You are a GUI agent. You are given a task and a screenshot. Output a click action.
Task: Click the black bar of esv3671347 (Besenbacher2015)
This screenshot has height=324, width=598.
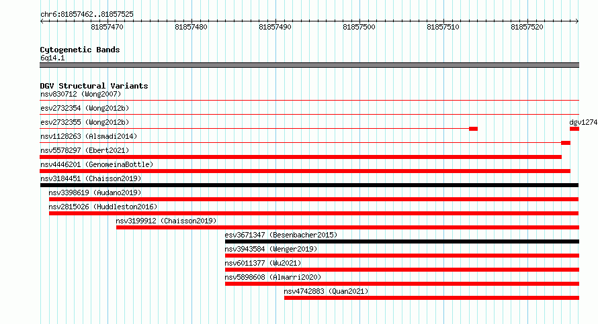point(402,241)
